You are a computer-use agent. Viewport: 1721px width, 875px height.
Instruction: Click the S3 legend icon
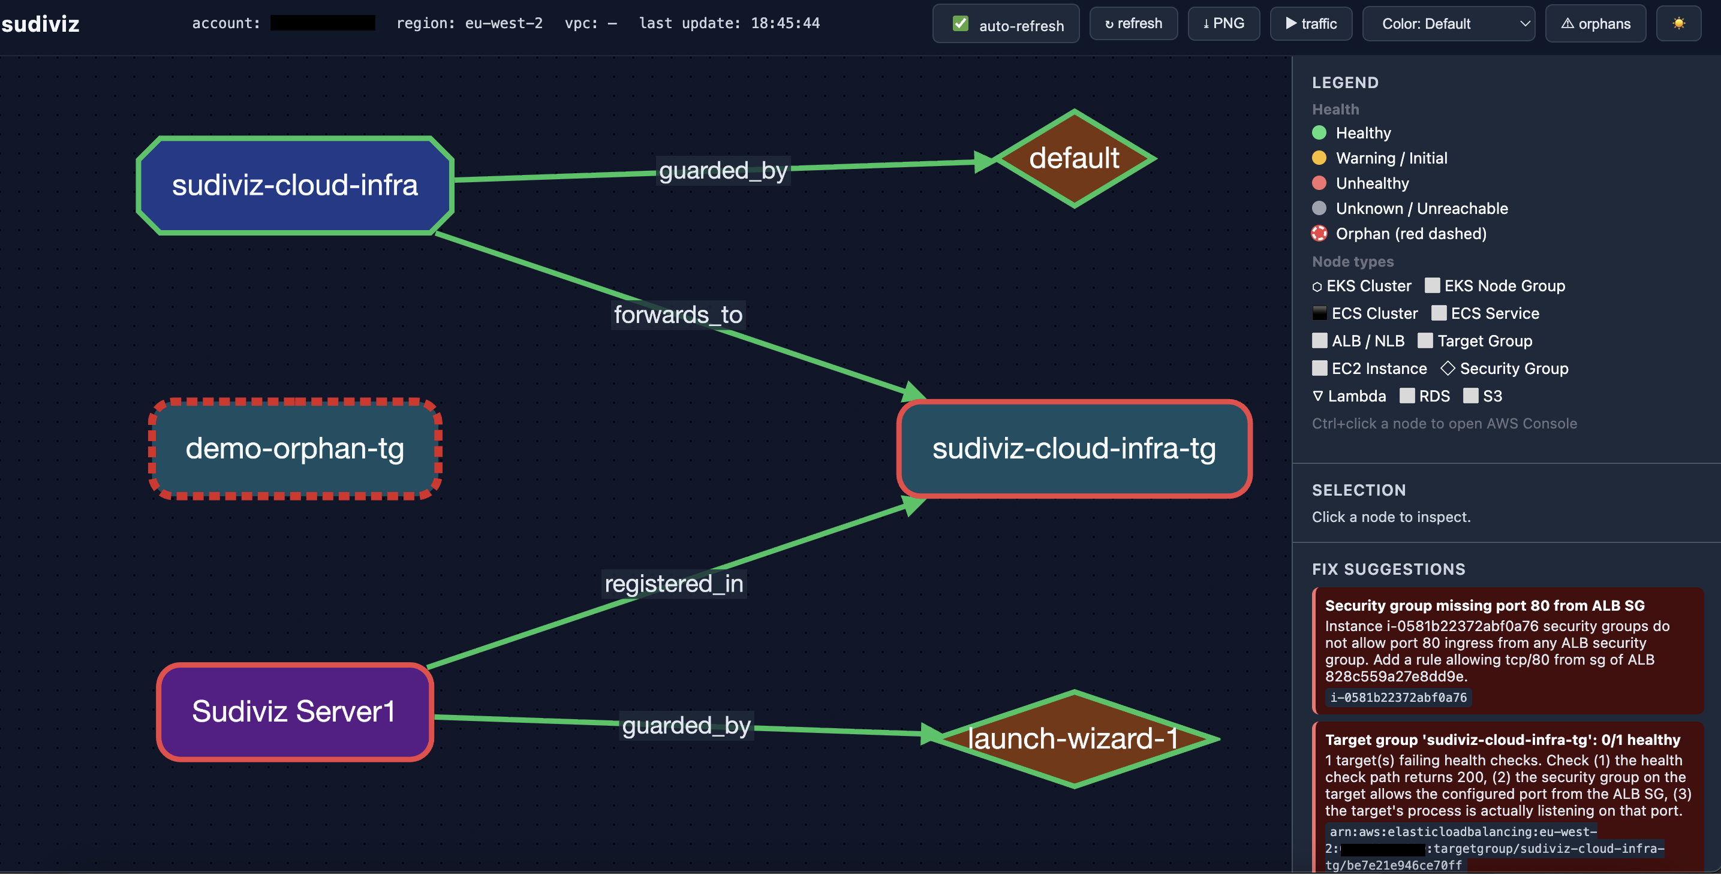coord(1470,397)
